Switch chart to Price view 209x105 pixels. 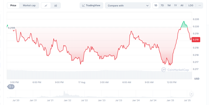pos(13,5)
